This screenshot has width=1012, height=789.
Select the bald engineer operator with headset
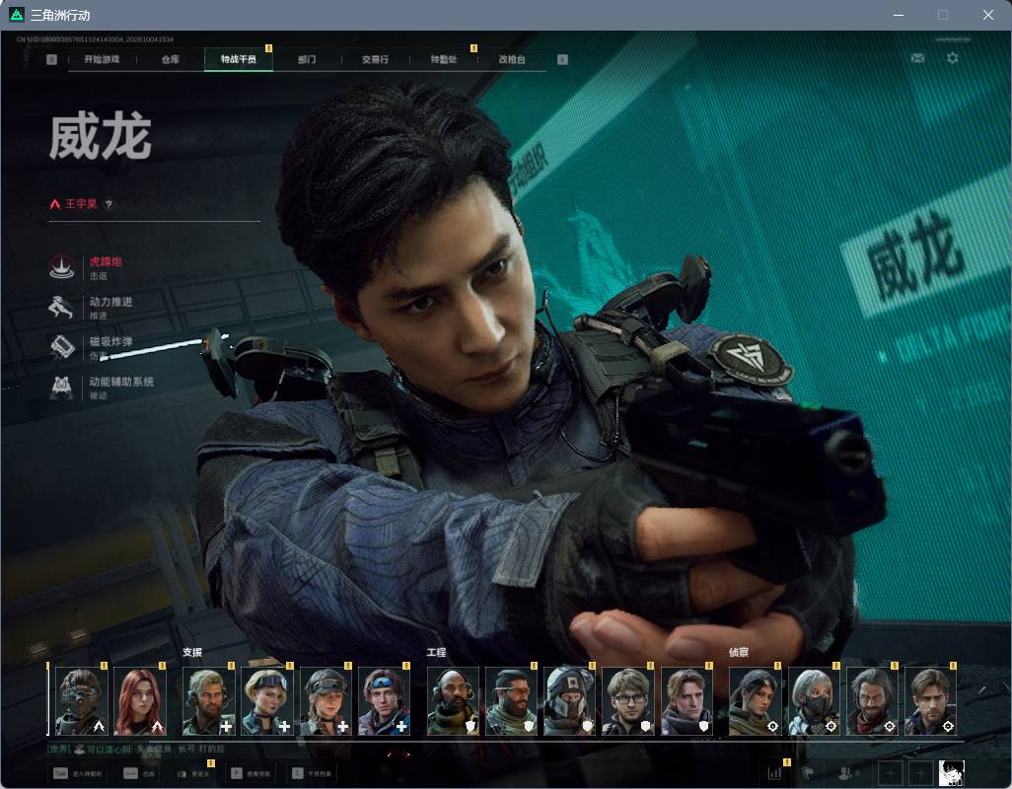pyautogui.click(x=453, y=701)
